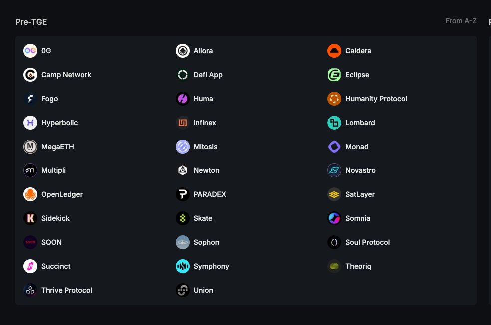Click the Humanity Protocol orange icon
The height and width of the screenshot is (325, 491).
(334, 99)
